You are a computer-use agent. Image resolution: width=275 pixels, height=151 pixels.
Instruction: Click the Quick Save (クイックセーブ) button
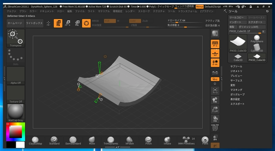tap(165, 6)
